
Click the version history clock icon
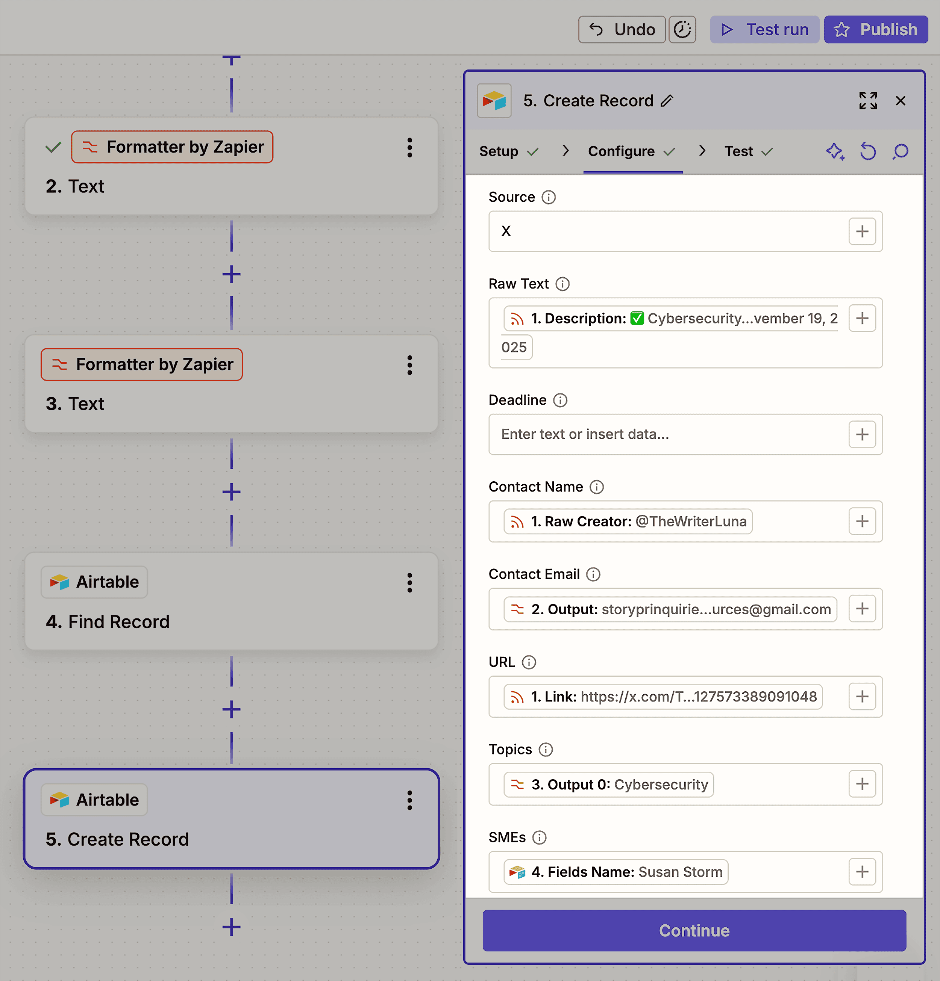coord(682,30)
